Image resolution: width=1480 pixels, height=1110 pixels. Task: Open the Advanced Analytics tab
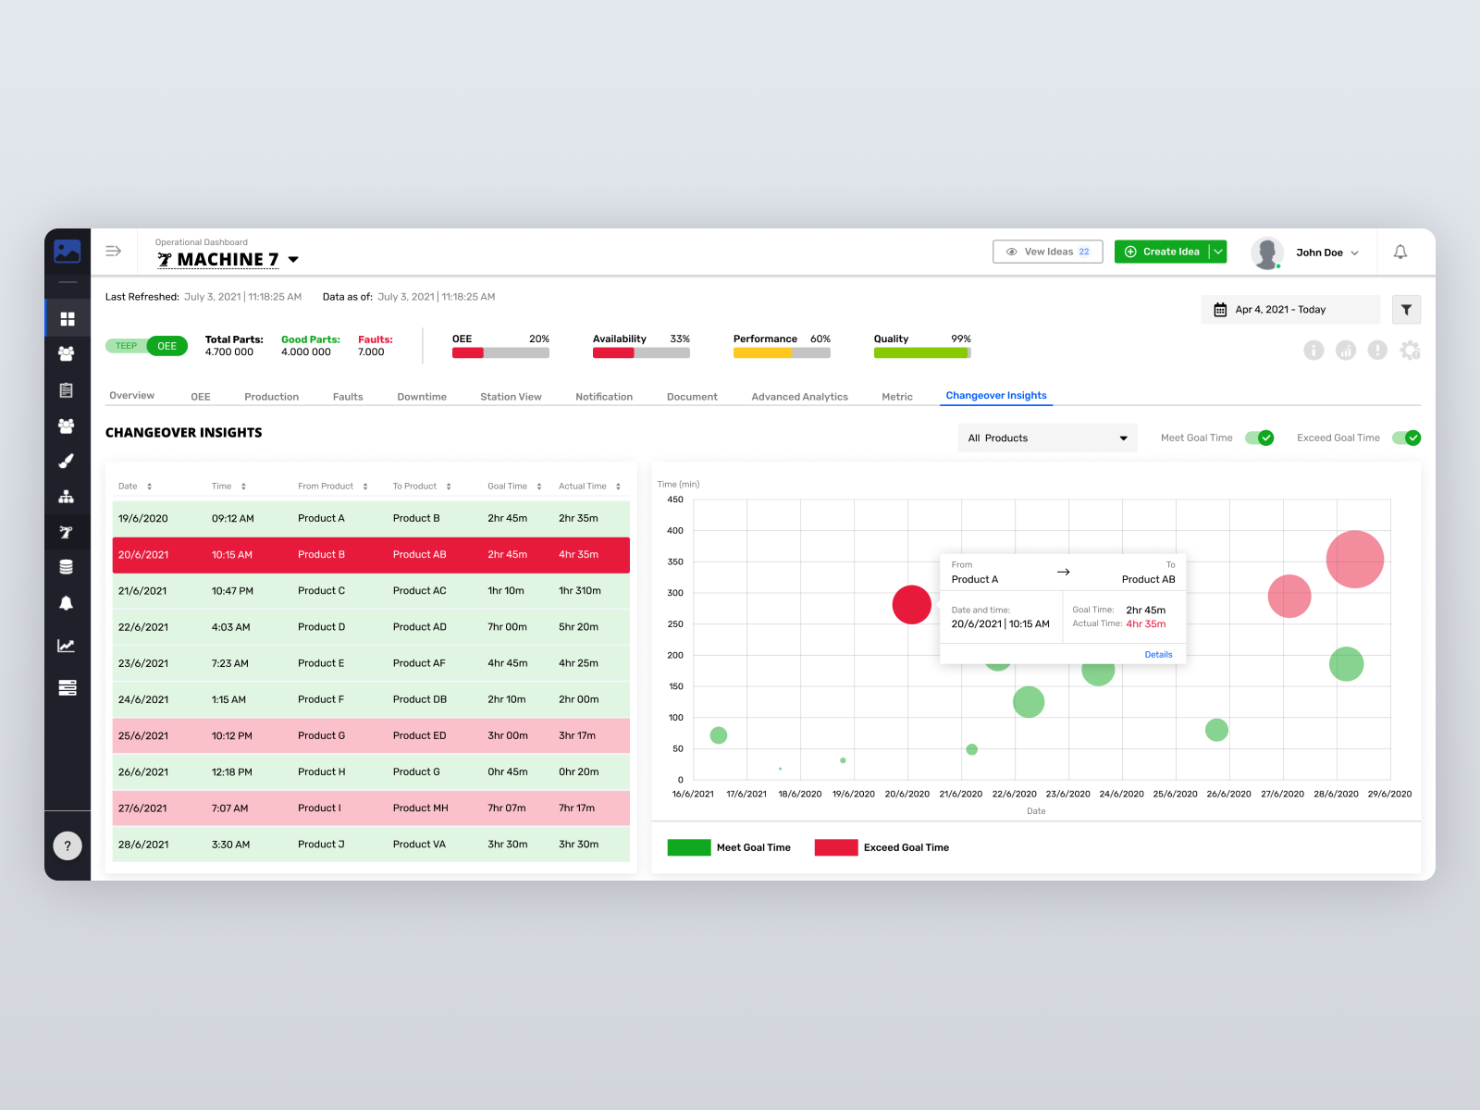(799, 396)
